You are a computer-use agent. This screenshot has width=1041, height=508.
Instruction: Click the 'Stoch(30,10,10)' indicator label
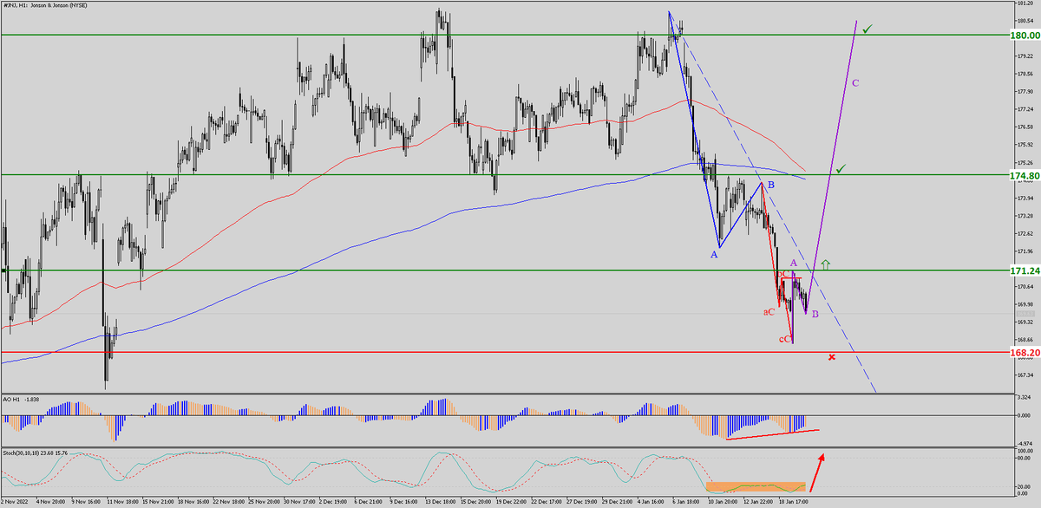(x=22, y=453)
